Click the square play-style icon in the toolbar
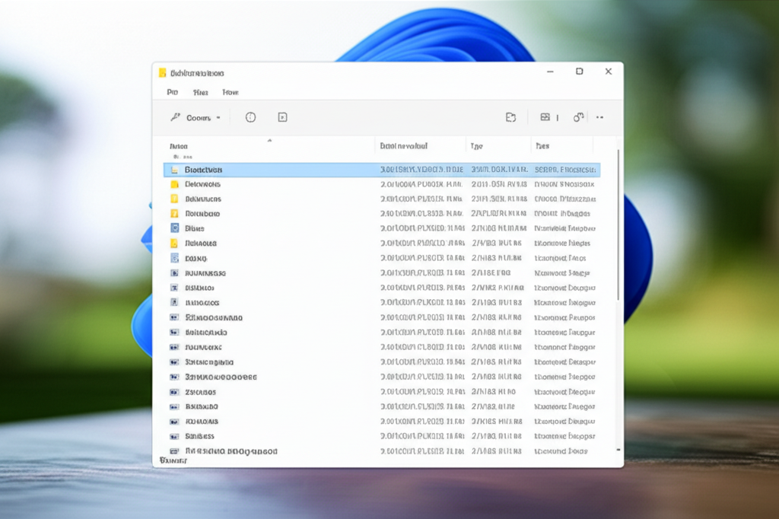Screen dimensions: 779x519 click(282, 117)
